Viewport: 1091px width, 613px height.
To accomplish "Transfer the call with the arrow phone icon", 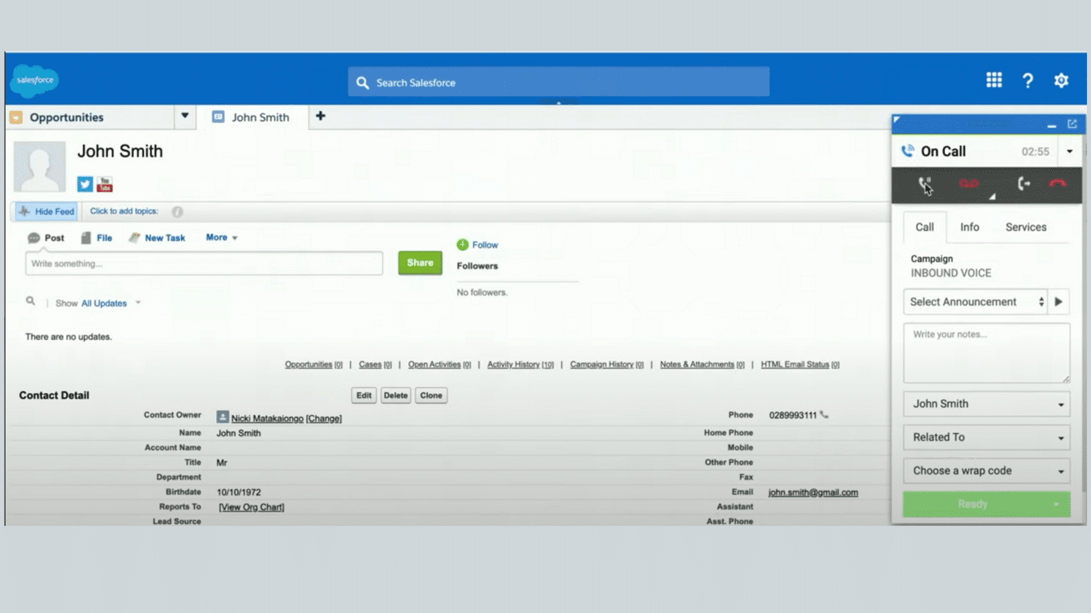I will point(1023,184).
